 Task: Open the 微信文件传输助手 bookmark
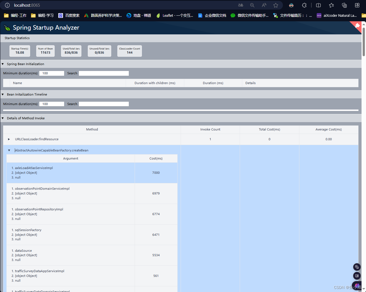pyautogui.click(x=249, y=15)
